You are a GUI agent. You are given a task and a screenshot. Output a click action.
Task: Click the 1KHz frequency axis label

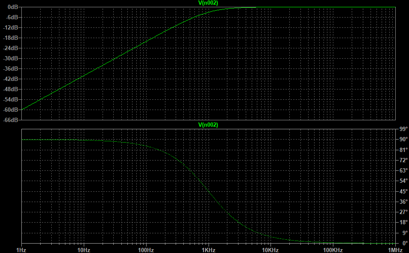pyautogui.click(x=208, y=250)
